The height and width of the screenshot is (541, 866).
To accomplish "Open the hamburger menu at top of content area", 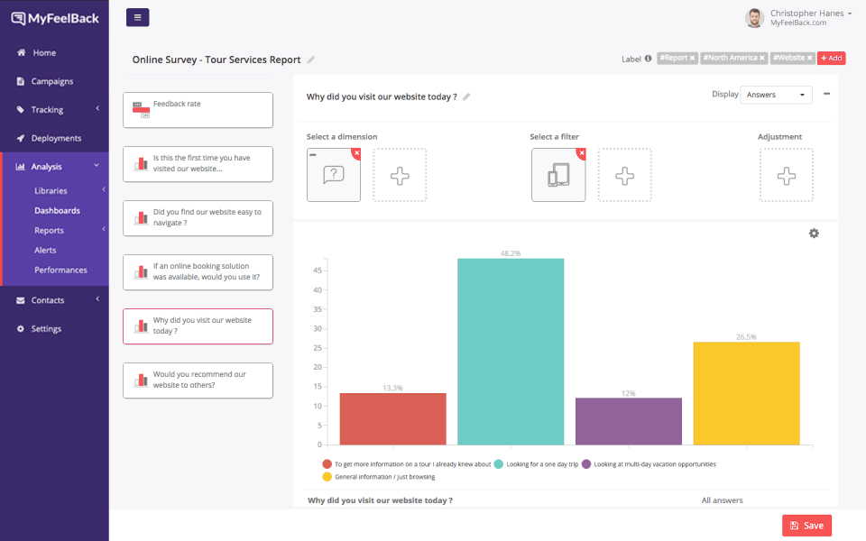I will [x=136, y=17].
